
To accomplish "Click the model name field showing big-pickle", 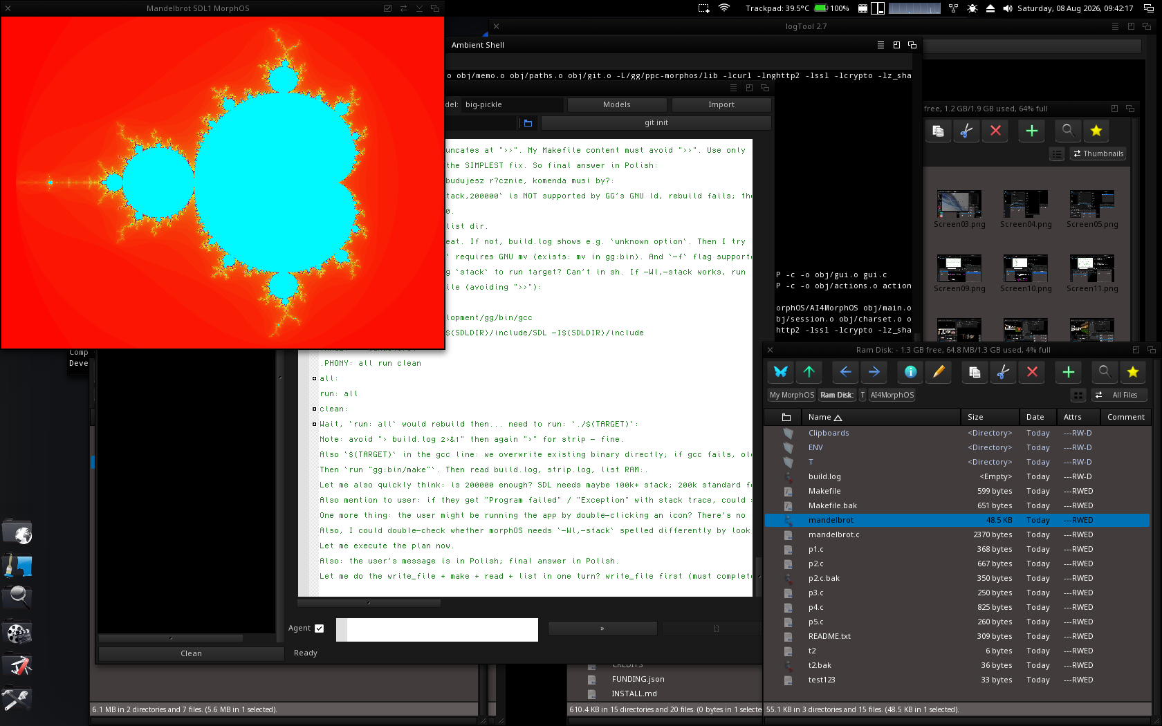I will (x=513, y=105).
